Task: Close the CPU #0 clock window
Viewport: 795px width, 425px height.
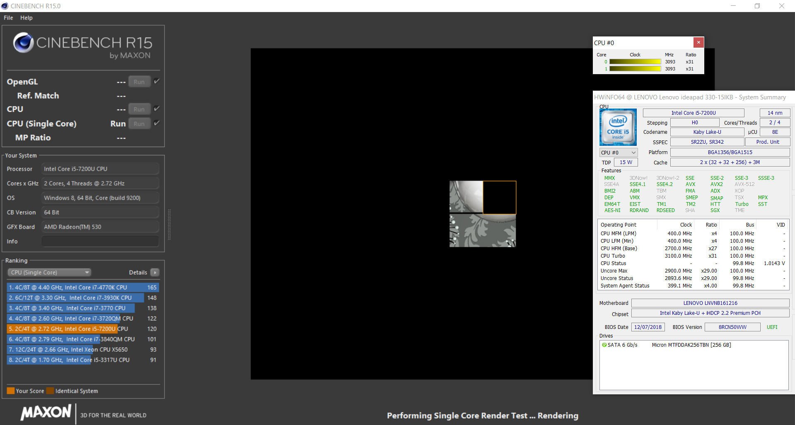Action: coord(698,42)
